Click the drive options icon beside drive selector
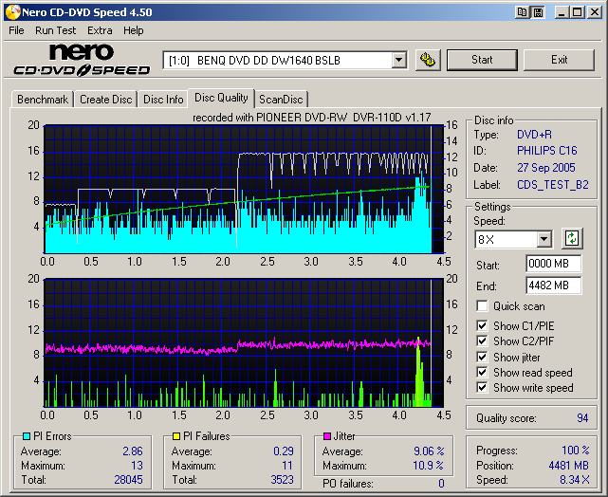This screenshot has height=497, width=608. click(x=428, y=60)
